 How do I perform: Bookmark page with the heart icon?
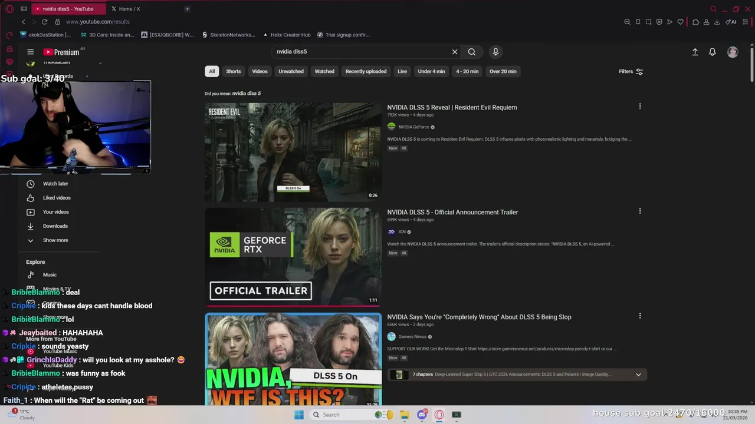tap(680, 22)
